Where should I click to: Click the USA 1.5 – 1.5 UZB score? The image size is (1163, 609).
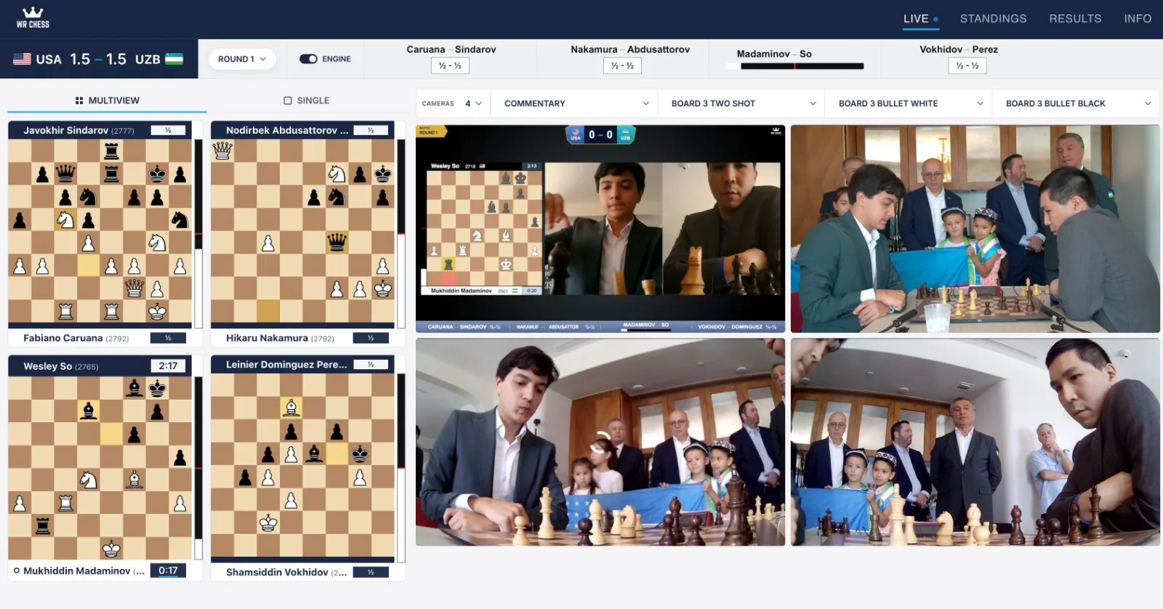pos(98,59)
